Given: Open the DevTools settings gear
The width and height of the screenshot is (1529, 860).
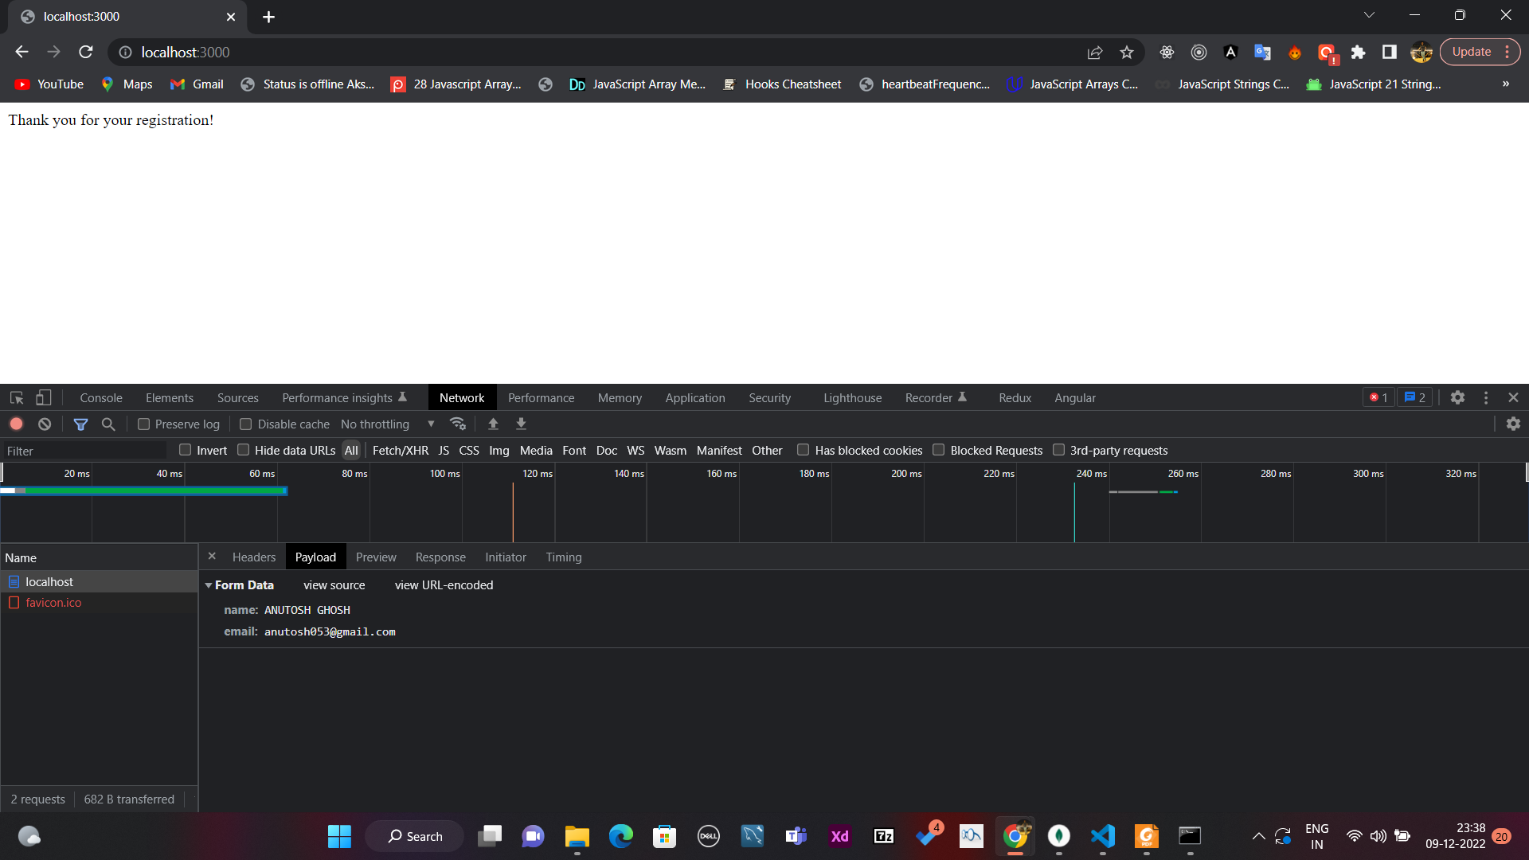Looking at the screenshot, I should pos(1458,397).
